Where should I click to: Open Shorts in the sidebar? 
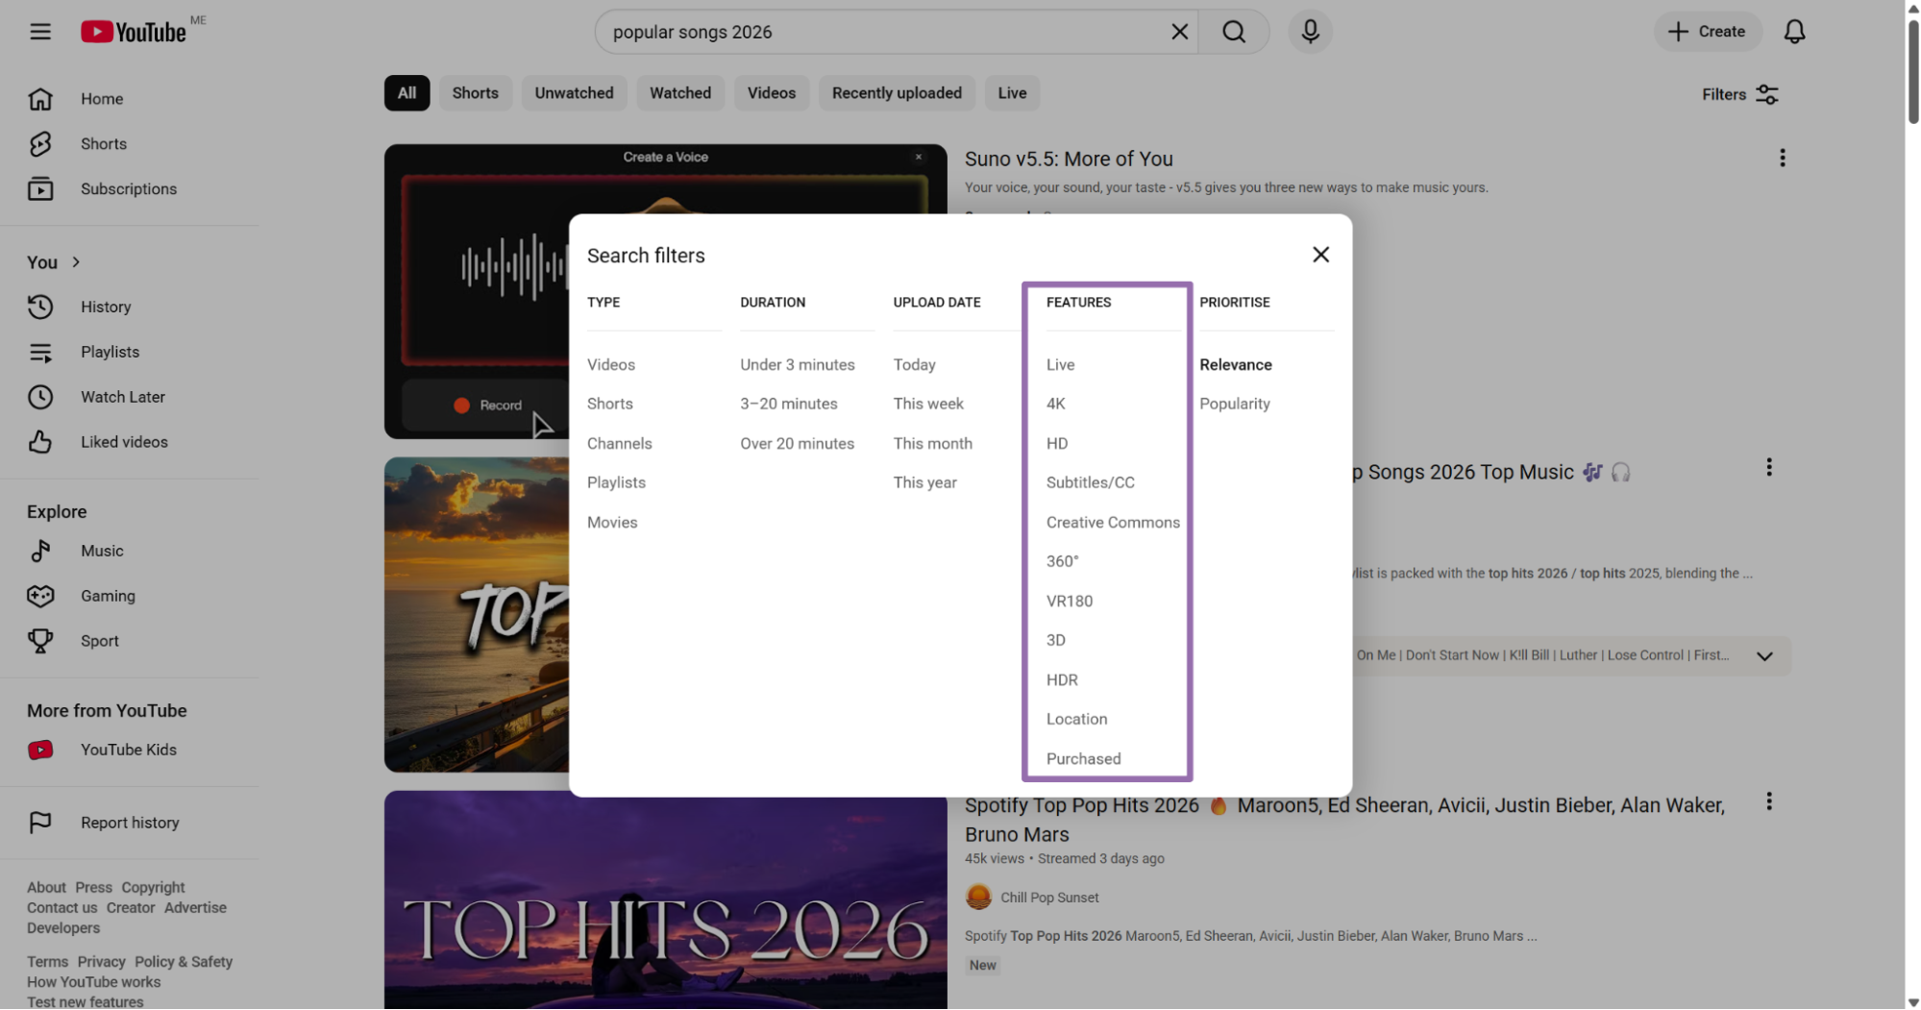[130, 144]
